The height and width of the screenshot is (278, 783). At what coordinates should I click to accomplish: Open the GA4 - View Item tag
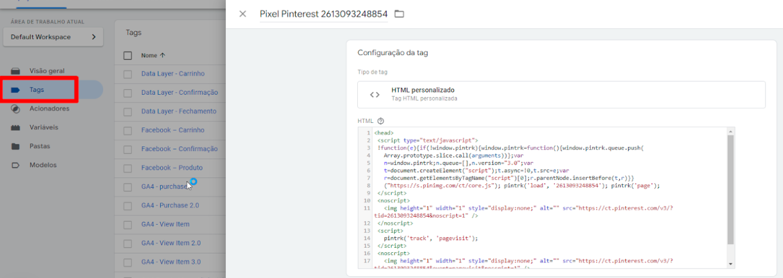click(x=165, y=224)
